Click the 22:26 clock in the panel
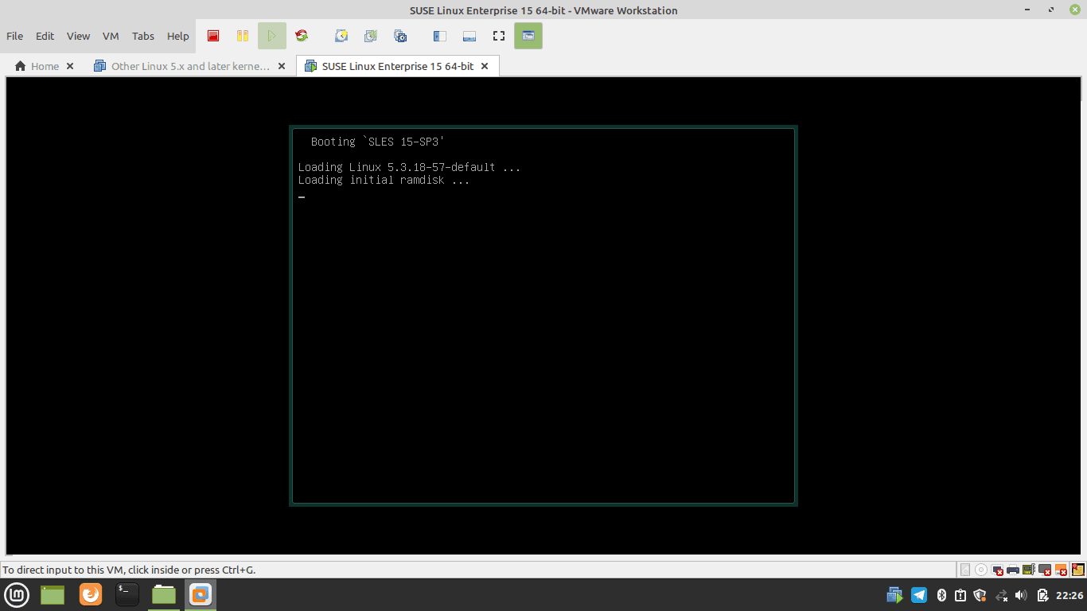The height and width of the screenshot is (611, 1087). click(x=1069, y=595)
